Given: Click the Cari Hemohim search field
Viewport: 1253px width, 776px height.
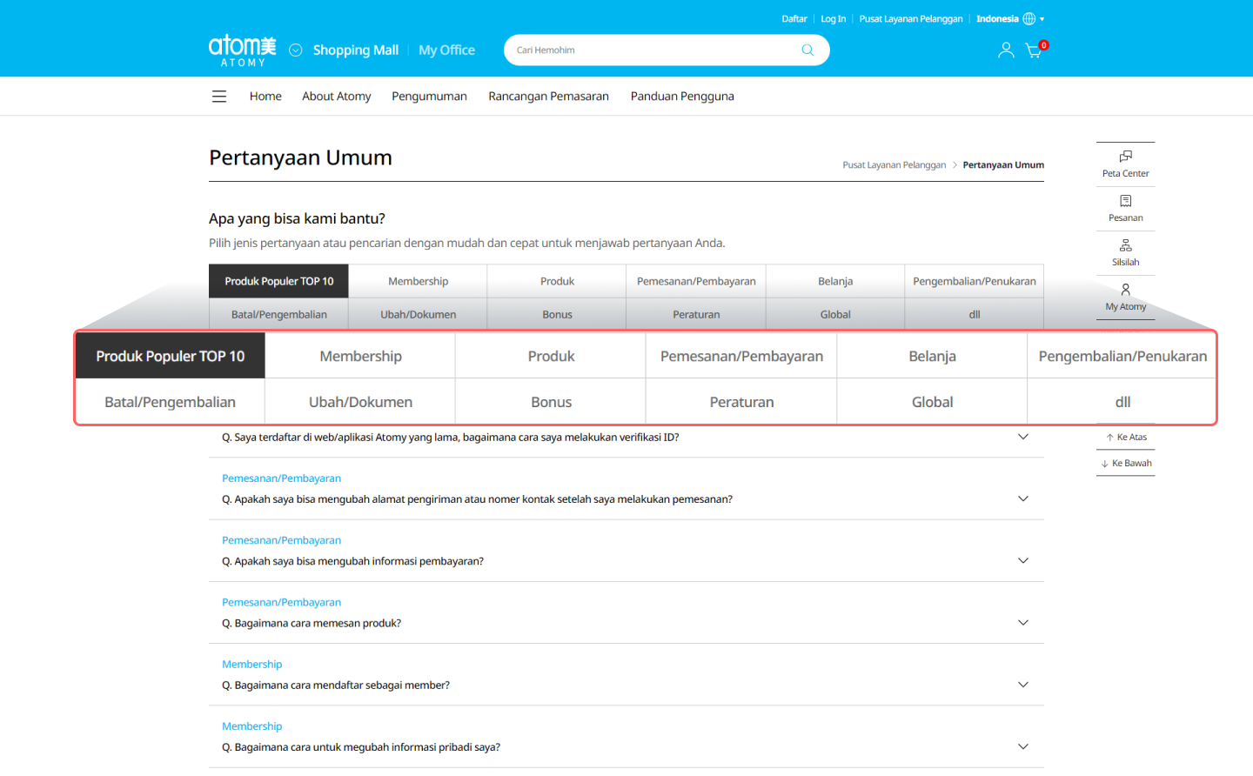Looking at the screenshot, I should [653, 50].
